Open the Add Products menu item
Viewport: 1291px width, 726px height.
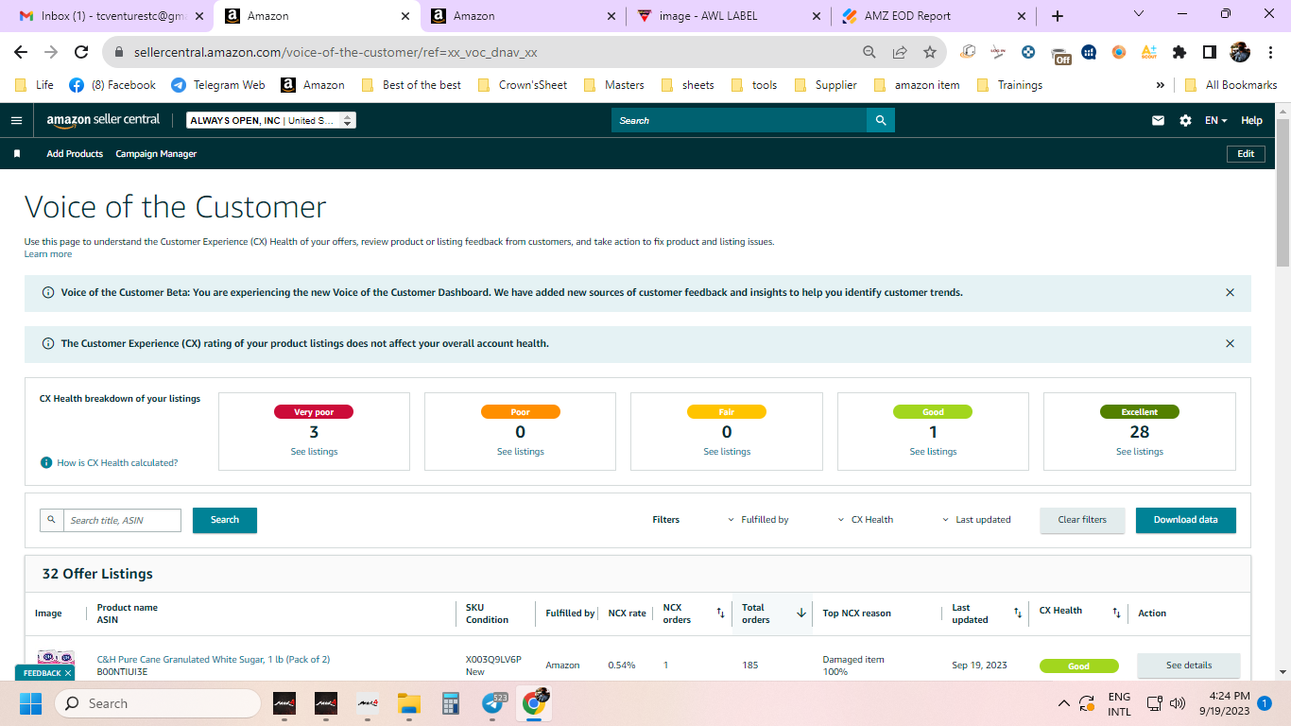[75, 154]
